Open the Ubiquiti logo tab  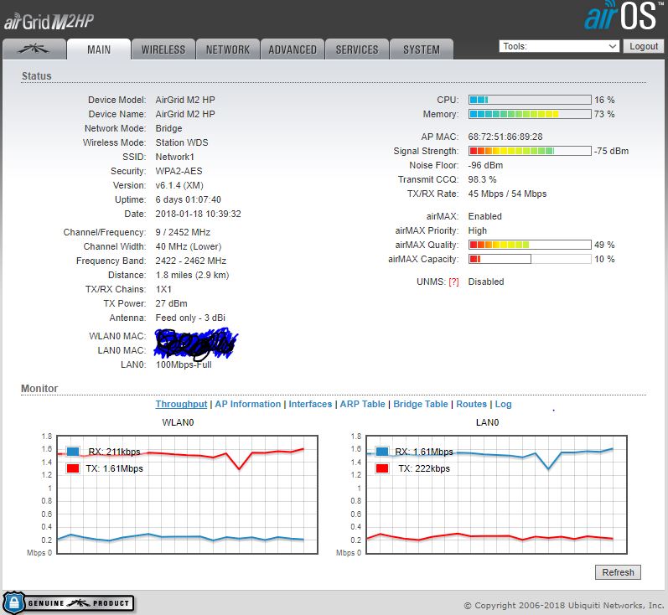click(x=34, y=49)
